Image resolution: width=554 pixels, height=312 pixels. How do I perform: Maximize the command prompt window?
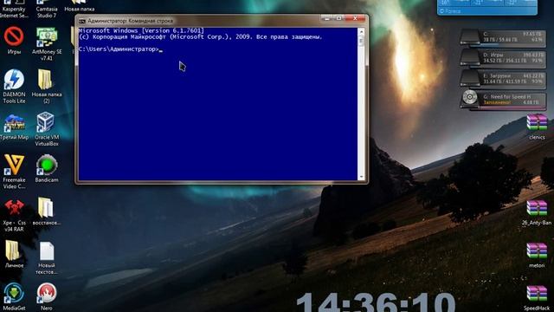(338, 18)
